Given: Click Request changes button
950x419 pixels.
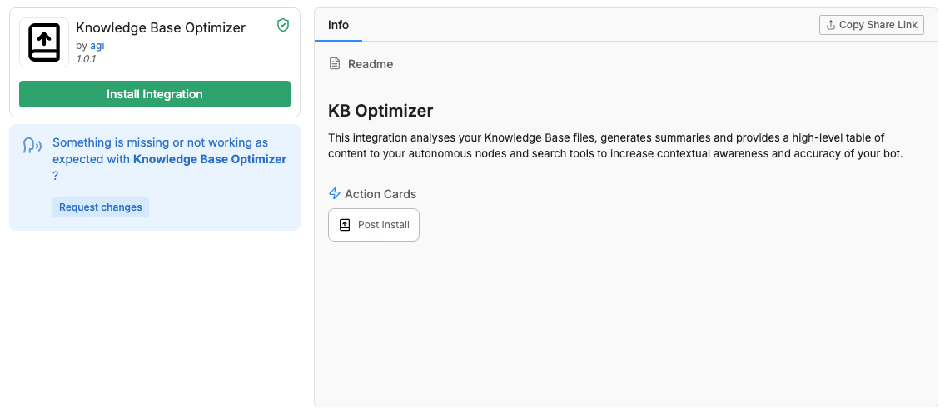Looking at the screenshot, I should 101,207.
